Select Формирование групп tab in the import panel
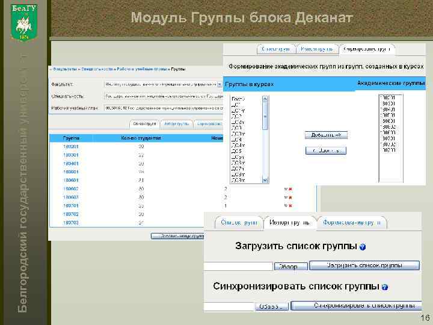 (352, 223)
